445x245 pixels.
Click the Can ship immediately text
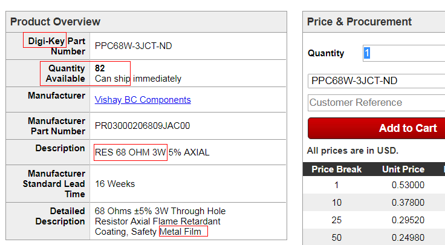(138, 79)
